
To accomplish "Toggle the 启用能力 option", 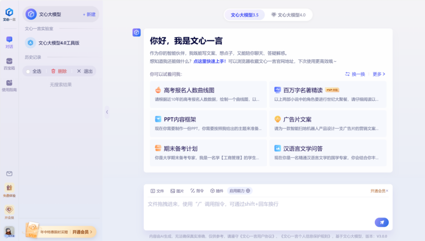I will [239, 190].
